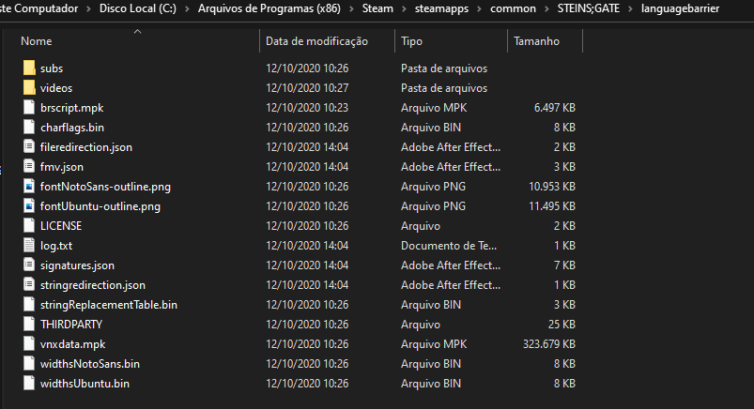This screenshot has width=754, height=409.
Task: Select the file name vnxdata.mpk
Action: 72,344
